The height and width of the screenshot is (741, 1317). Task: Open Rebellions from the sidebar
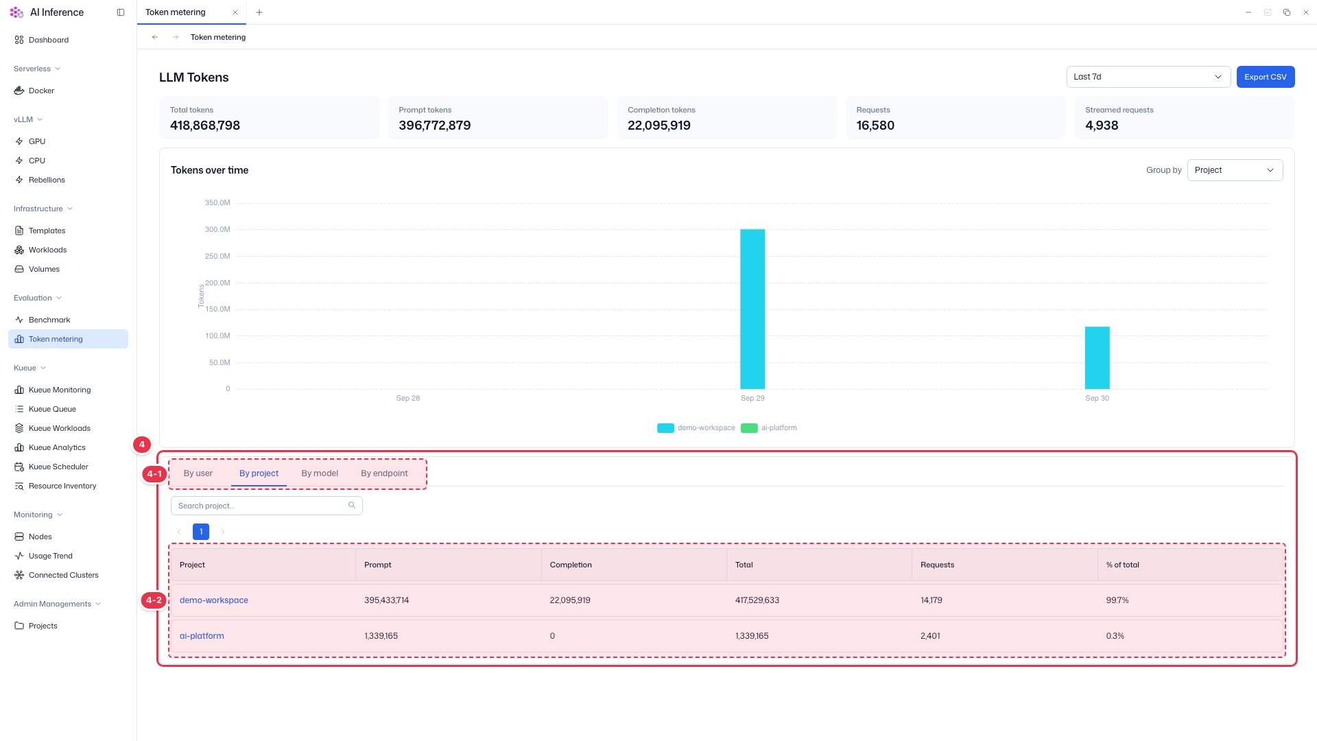click(x=47, y=180)
